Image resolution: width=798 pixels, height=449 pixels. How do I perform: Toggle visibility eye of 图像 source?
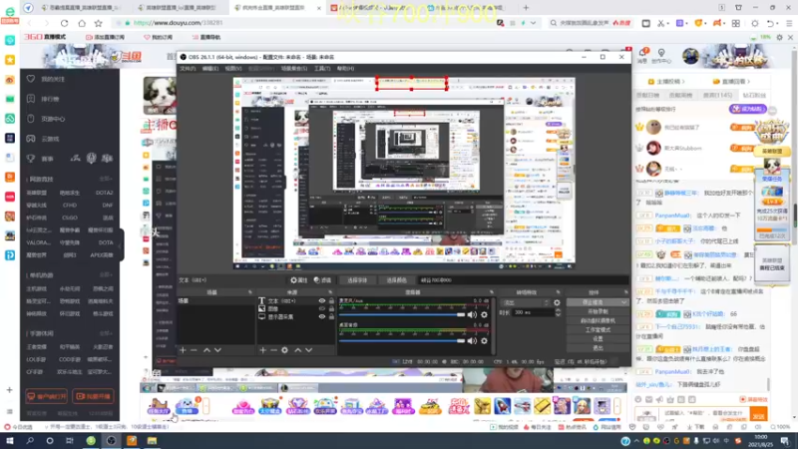tap(321, 308)
